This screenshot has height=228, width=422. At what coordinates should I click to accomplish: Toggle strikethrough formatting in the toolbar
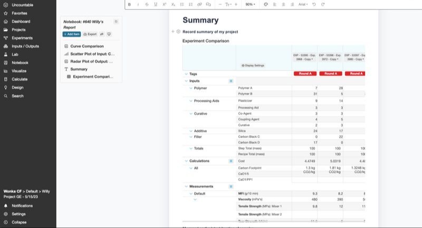146,4
